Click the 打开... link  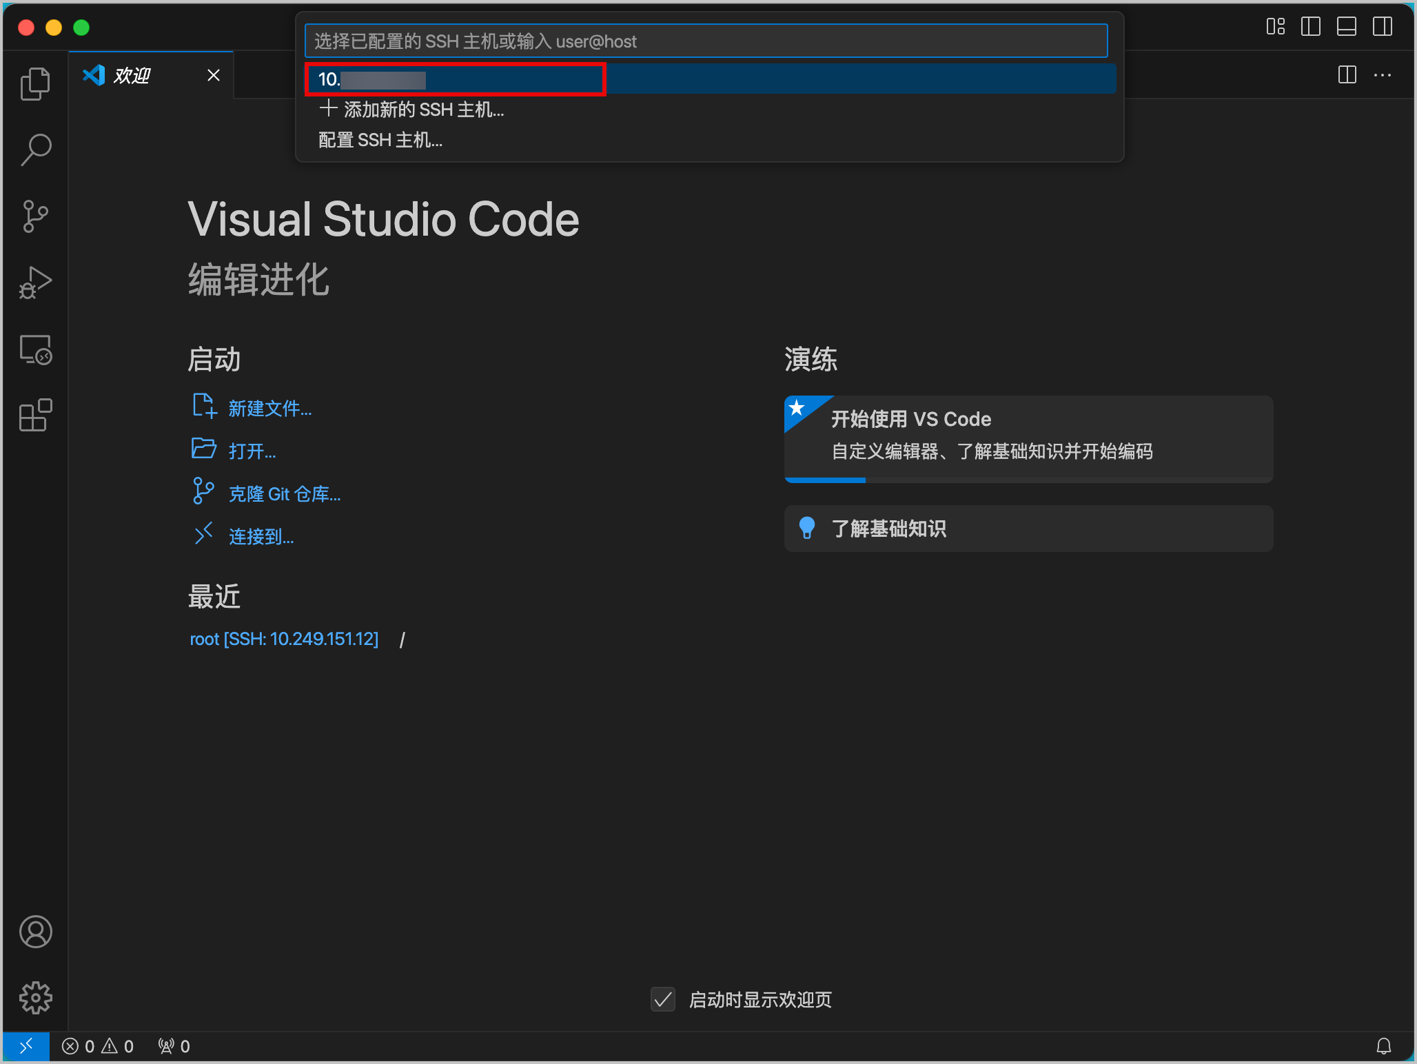click(x=252, y=451)
